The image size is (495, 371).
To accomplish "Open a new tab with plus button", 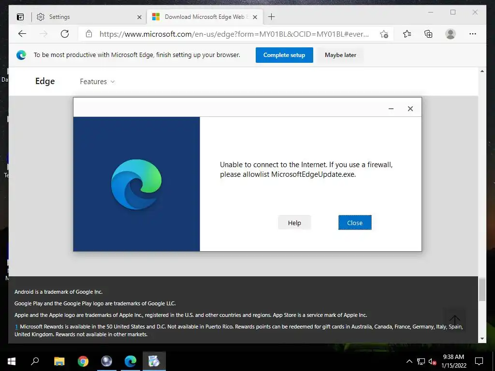I will coord(272,17).
